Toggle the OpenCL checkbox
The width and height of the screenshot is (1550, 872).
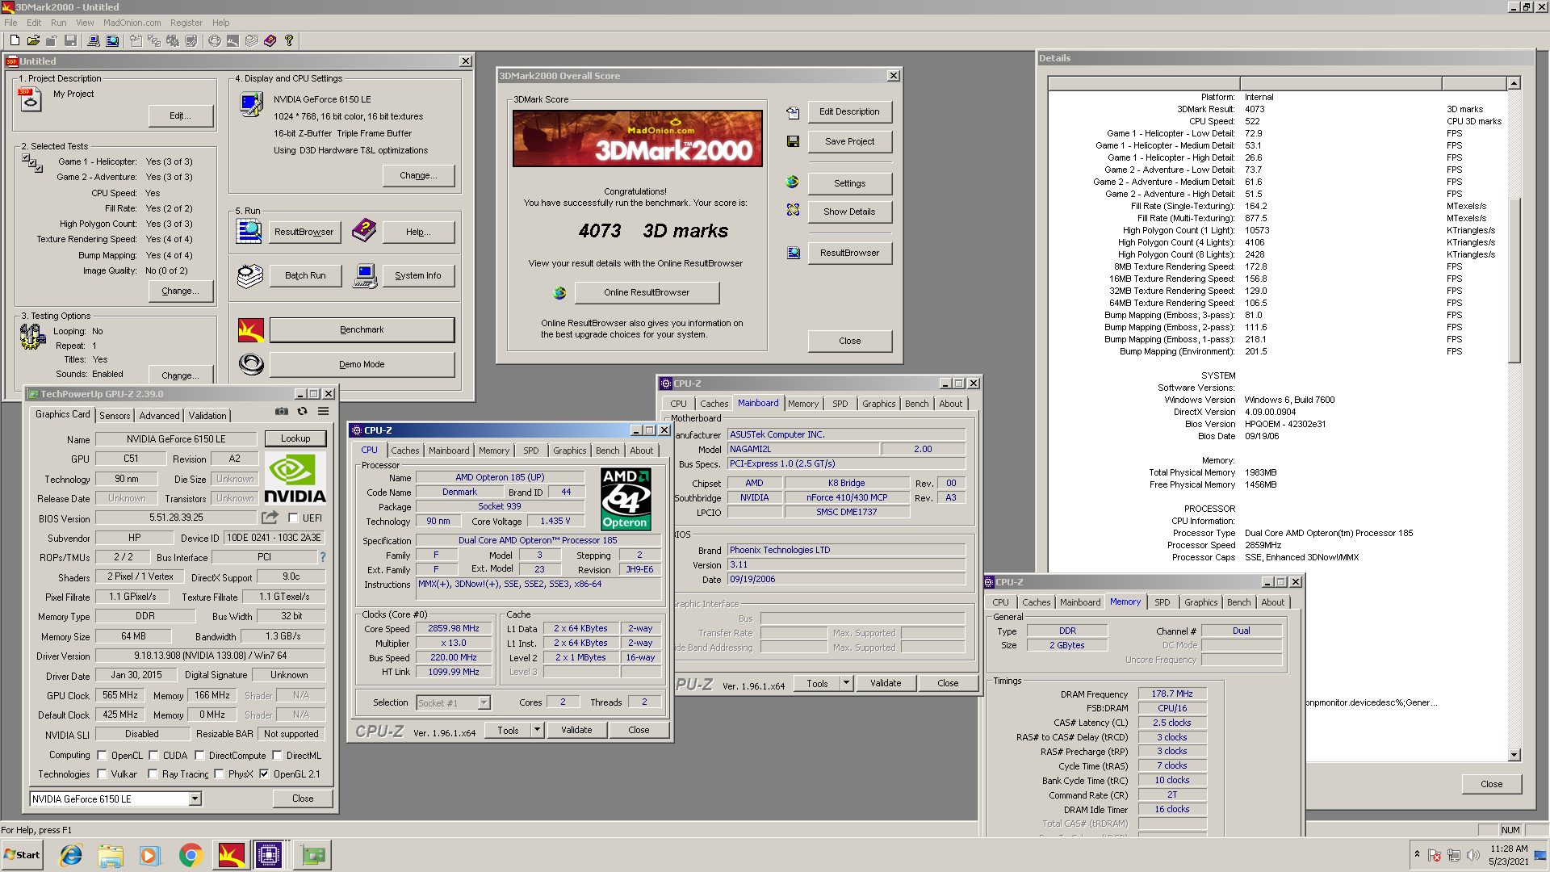(x=102, y=756)
